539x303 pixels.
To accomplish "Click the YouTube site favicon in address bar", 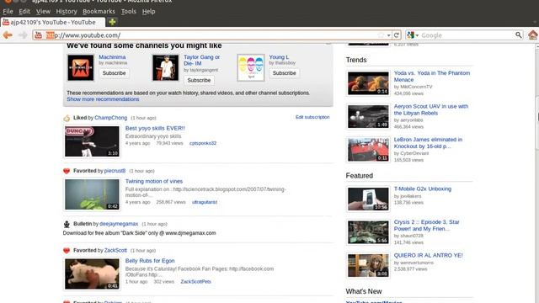I will 38,35.
